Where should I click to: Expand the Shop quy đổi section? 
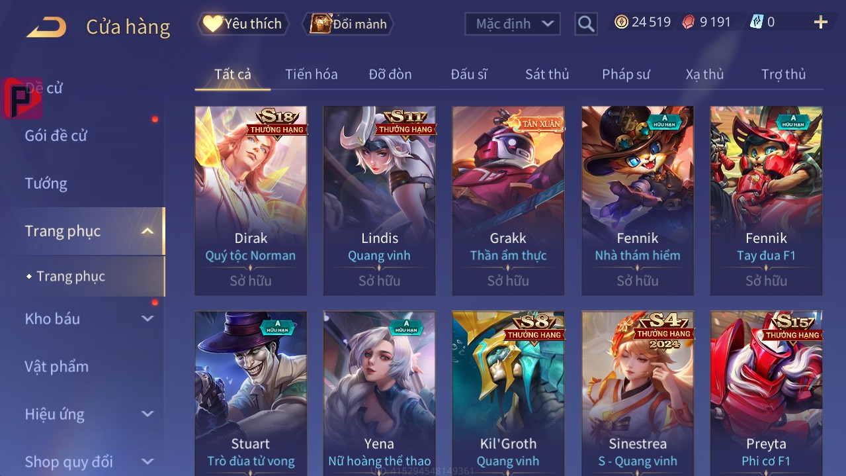coord(148,461)
